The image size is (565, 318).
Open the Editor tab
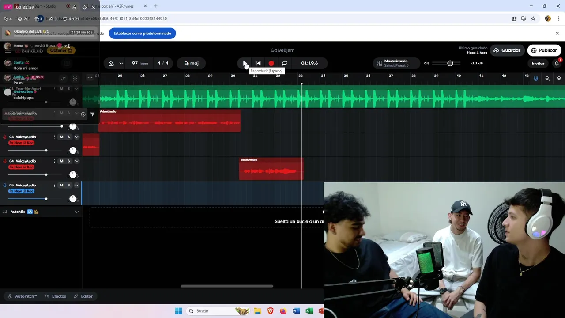tap(83, 296)
